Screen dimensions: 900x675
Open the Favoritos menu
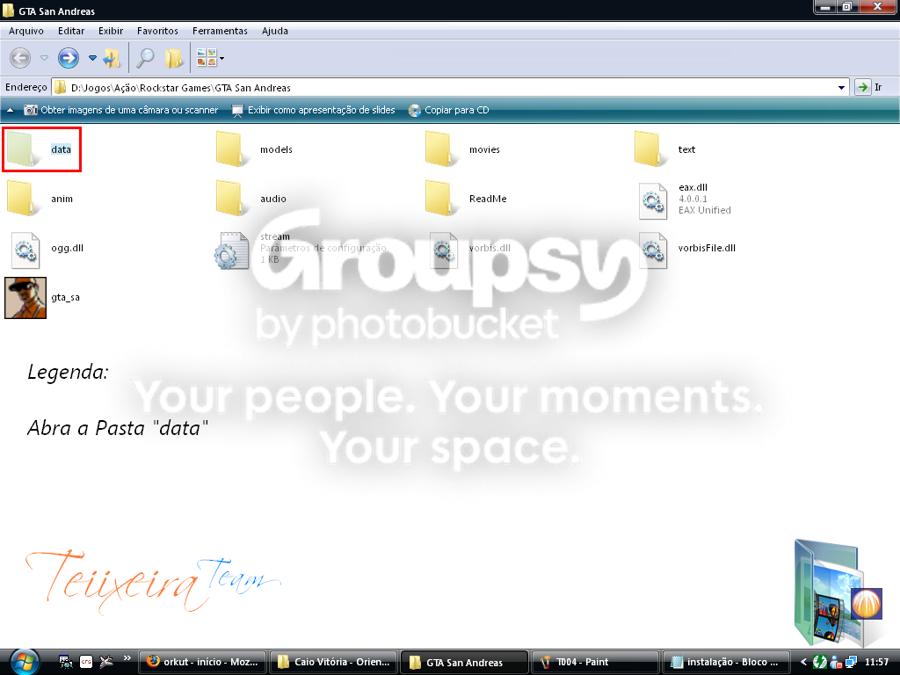[x=157, y=31]
